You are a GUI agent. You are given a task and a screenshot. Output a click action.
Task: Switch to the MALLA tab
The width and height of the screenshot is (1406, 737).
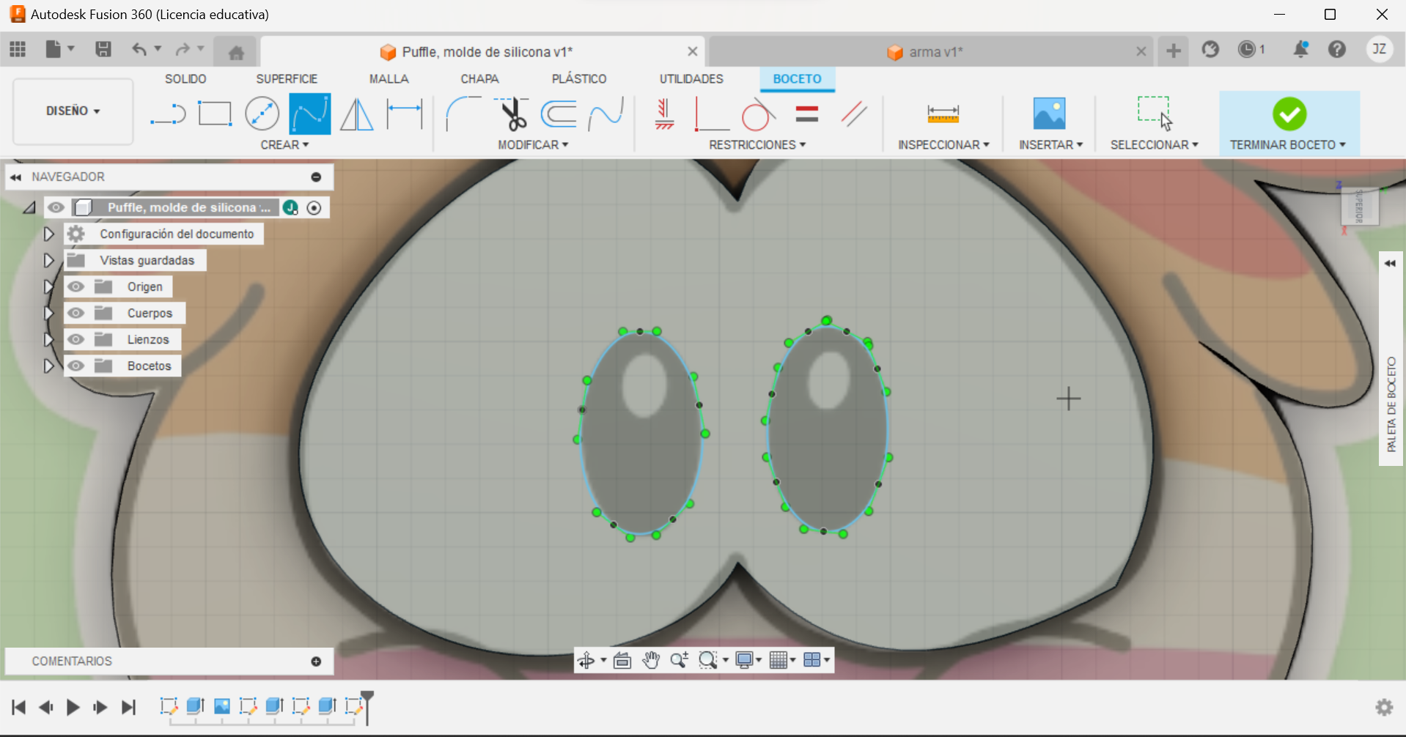pyautogui.click(x=389, y=79)
